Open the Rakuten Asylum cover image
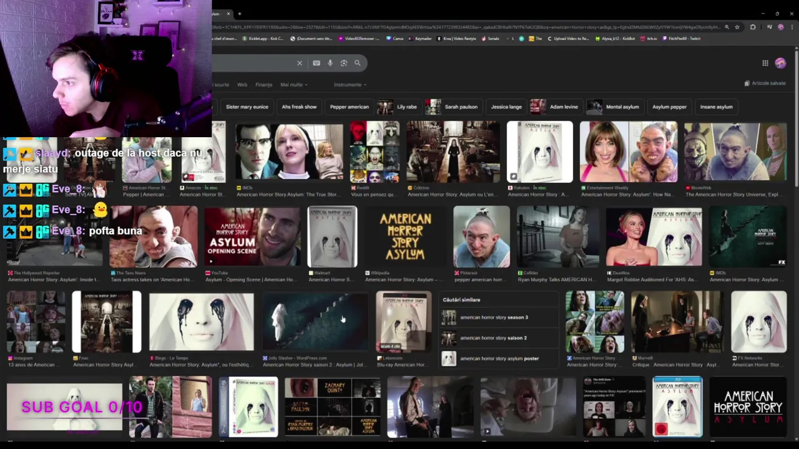 (x=540, y=152)
